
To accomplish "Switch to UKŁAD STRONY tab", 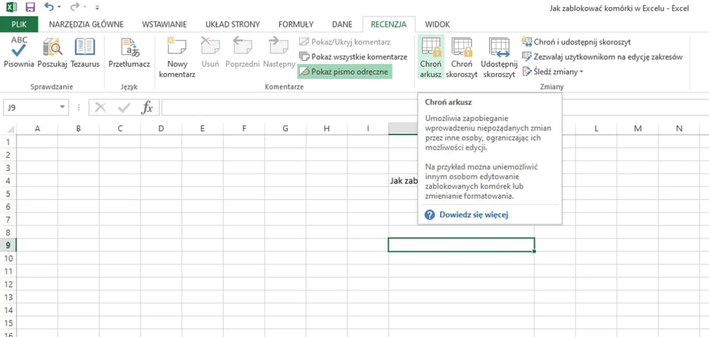I will coord(233,24).
